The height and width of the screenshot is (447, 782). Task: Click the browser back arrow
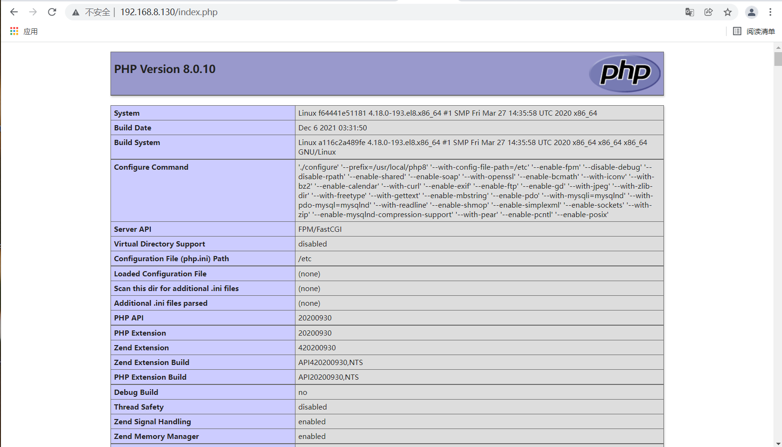pos(14,12)
